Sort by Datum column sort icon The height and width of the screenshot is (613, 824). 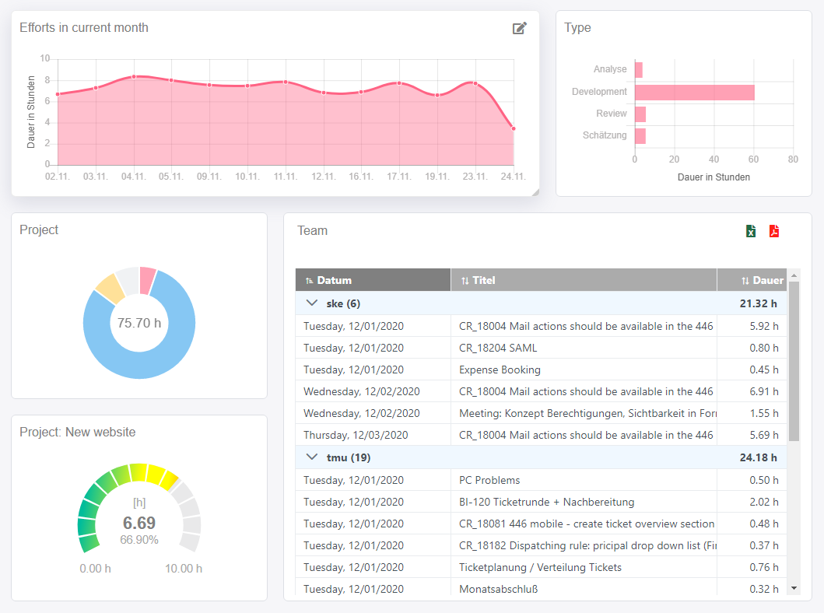coord(309,280)
